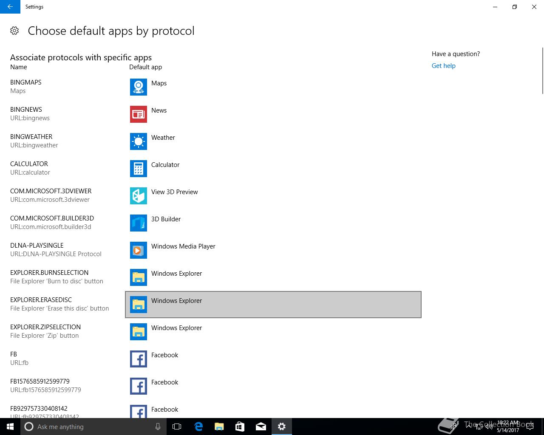The width and height of the screenshot is (544, 435).
Task: Click the Maps app icon for BINGMAPS
Action: (x=139, y=87)
